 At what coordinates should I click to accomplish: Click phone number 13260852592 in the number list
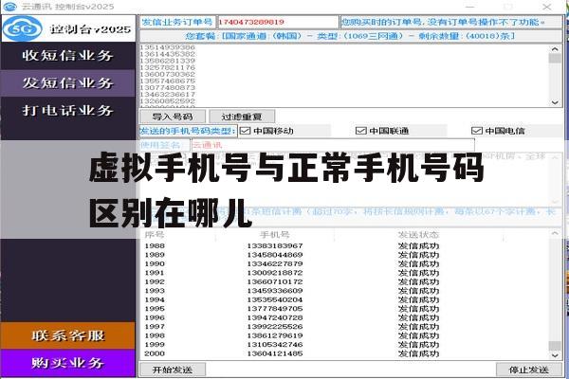coord(168,100)
